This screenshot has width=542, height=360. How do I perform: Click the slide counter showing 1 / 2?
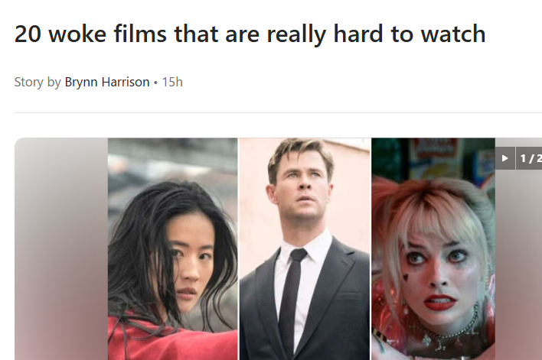pos(530,158)
